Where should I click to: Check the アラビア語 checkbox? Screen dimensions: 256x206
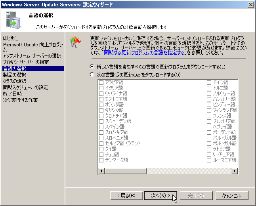(x=101, y=82)
